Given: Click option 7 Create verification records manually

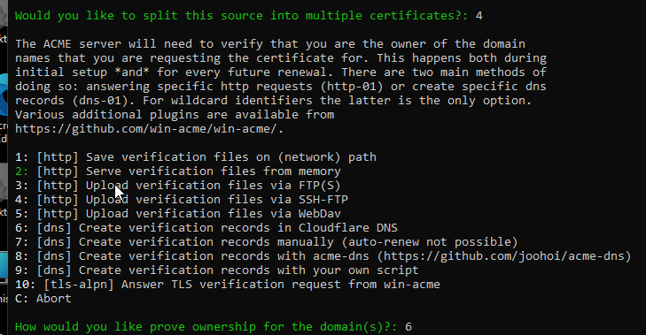Looking at the screenshot, I should pyautogui.click(x=267, y=242).
